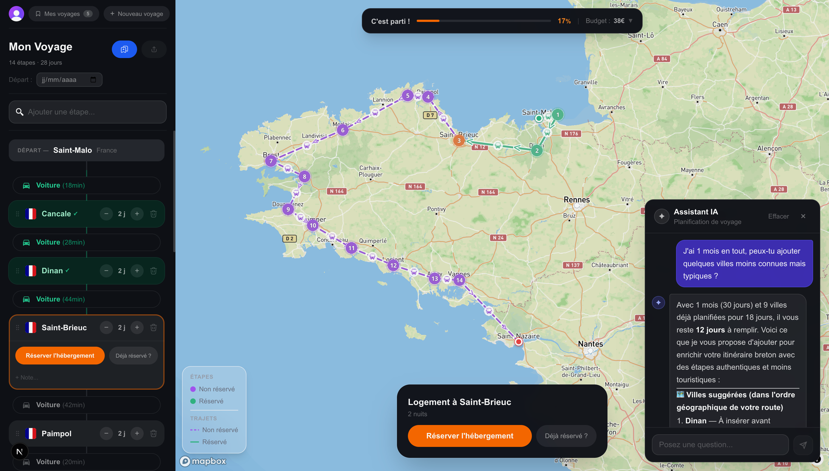829x471 pixels.
Task: Click the Assistant IA sparkle header icon
Action: tap(662, 216)
